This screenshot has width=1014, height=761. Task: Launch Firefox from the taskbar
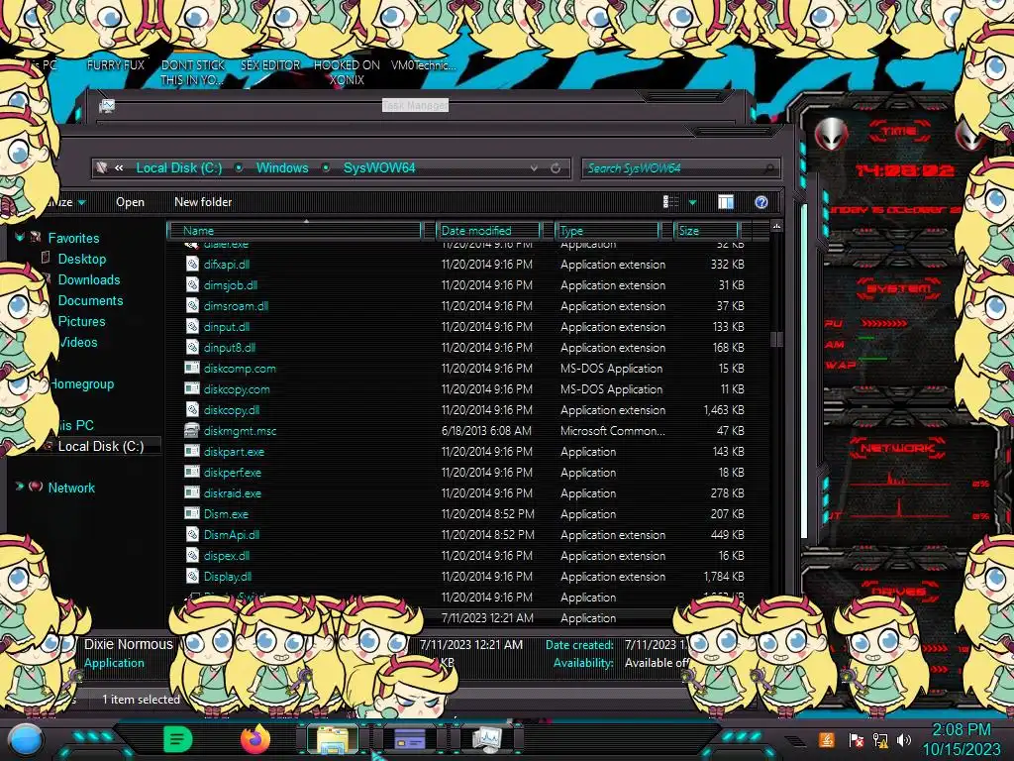[x=255, y=738]
